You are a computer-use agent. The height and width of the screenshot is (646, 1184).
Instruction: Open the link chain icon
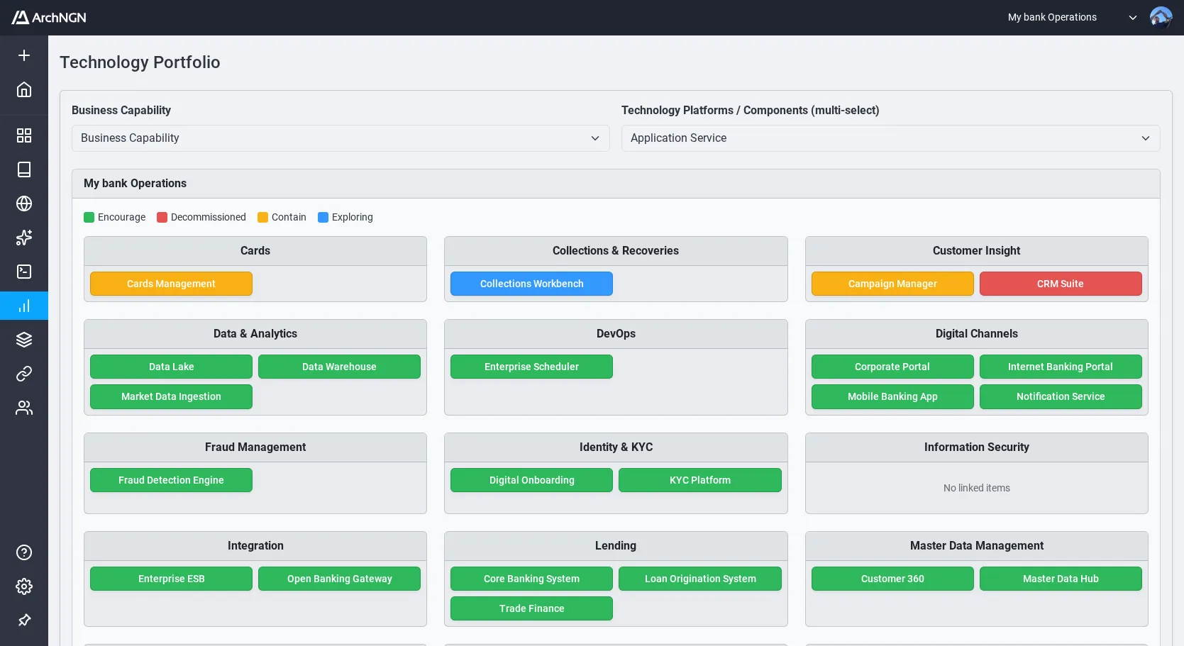coord(24,374)
